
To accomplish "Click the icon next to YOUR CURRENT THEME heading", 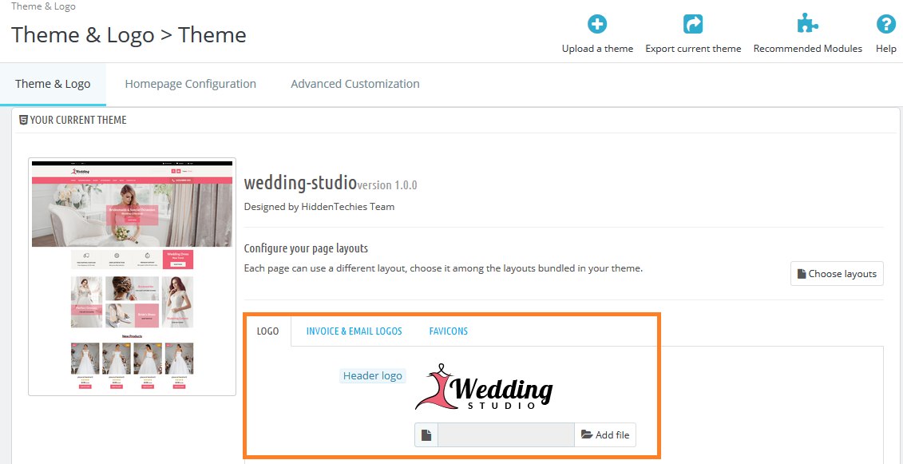I will (x=25, y=120).
